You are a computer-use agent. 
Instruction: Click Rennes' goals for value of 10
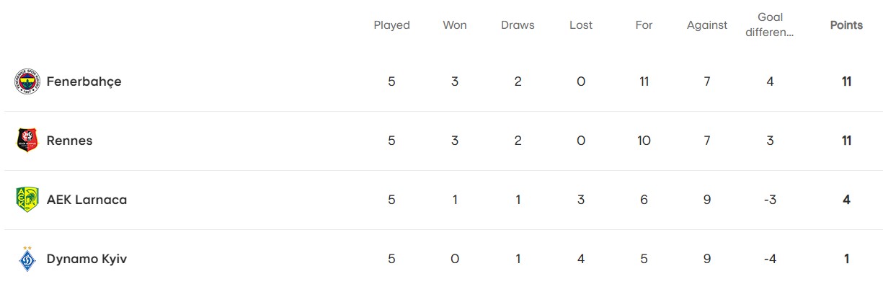644,141
